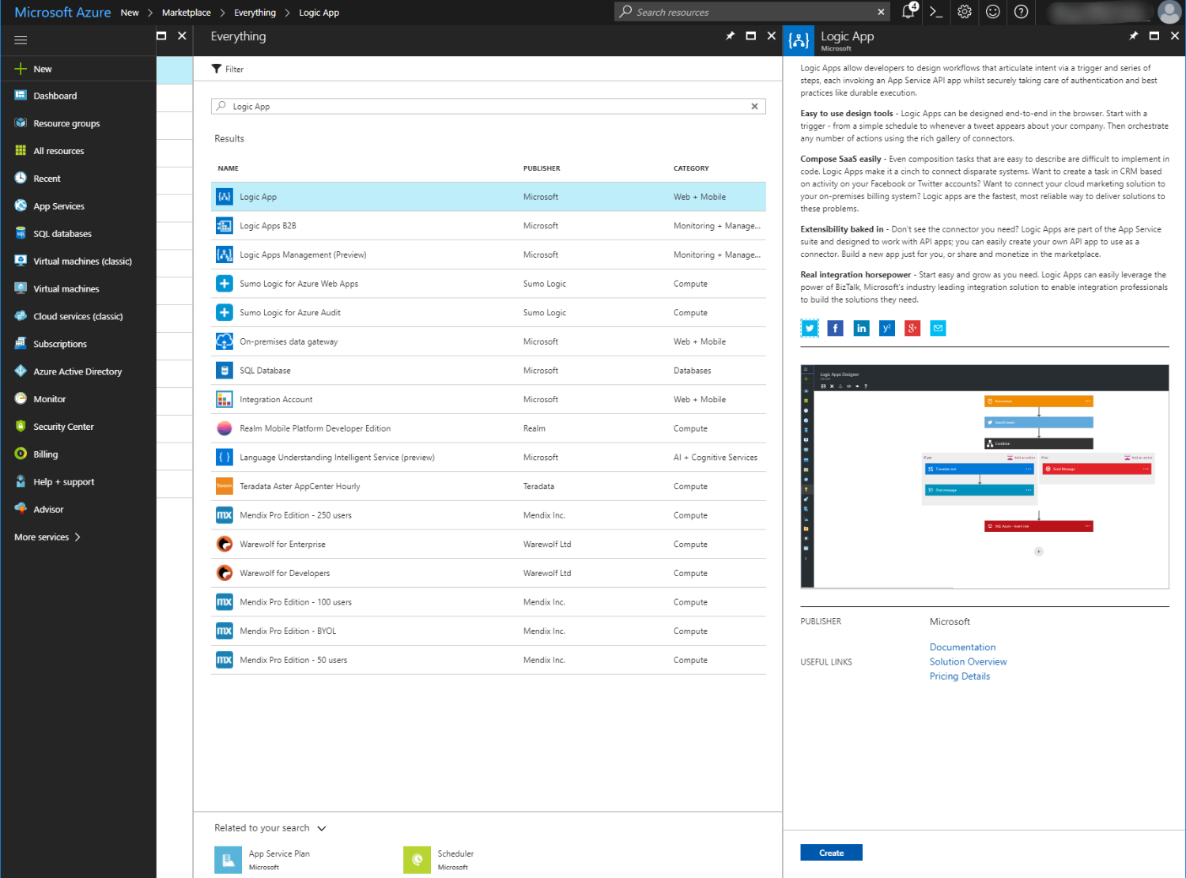This screenshot has width=1186, height=878.
Task: Open the Filter option
Action: pos(228,69)
